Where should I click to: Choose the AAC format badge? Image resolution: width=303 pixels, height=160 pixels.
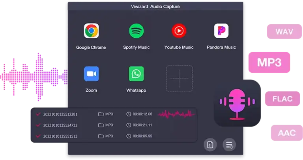[287, 133]
